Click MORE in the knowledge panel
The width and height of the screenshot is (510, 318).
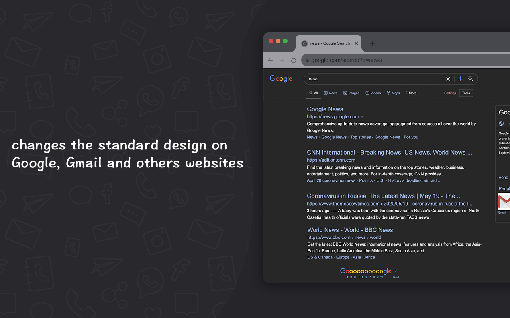(503, 178)
